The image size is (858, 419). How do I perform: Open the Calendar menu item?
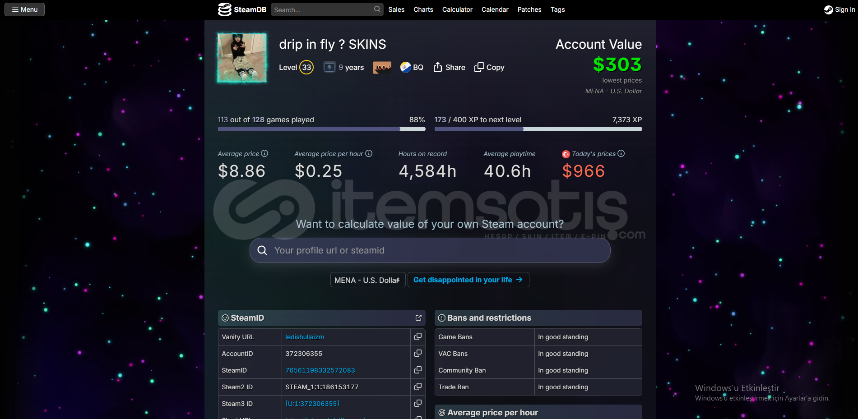pyautogui.click(x=495, y=9)
